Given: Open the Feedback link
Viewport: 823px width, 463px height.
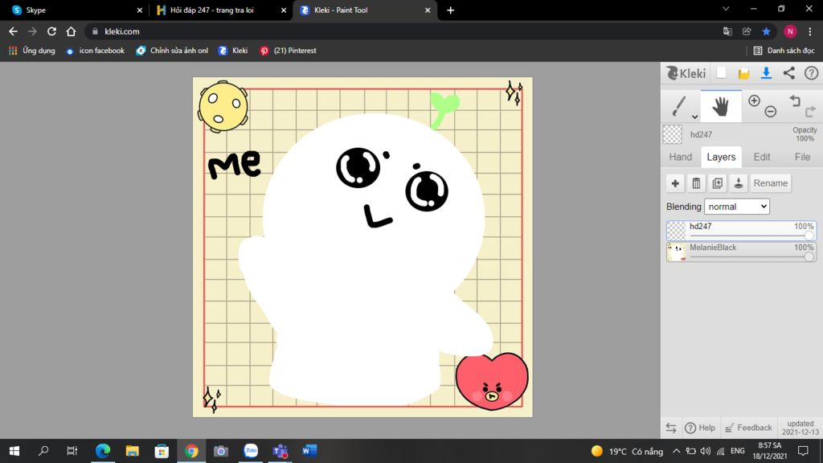Looking at the screenshot, I should pyautogui.click(x=748, y=428).
